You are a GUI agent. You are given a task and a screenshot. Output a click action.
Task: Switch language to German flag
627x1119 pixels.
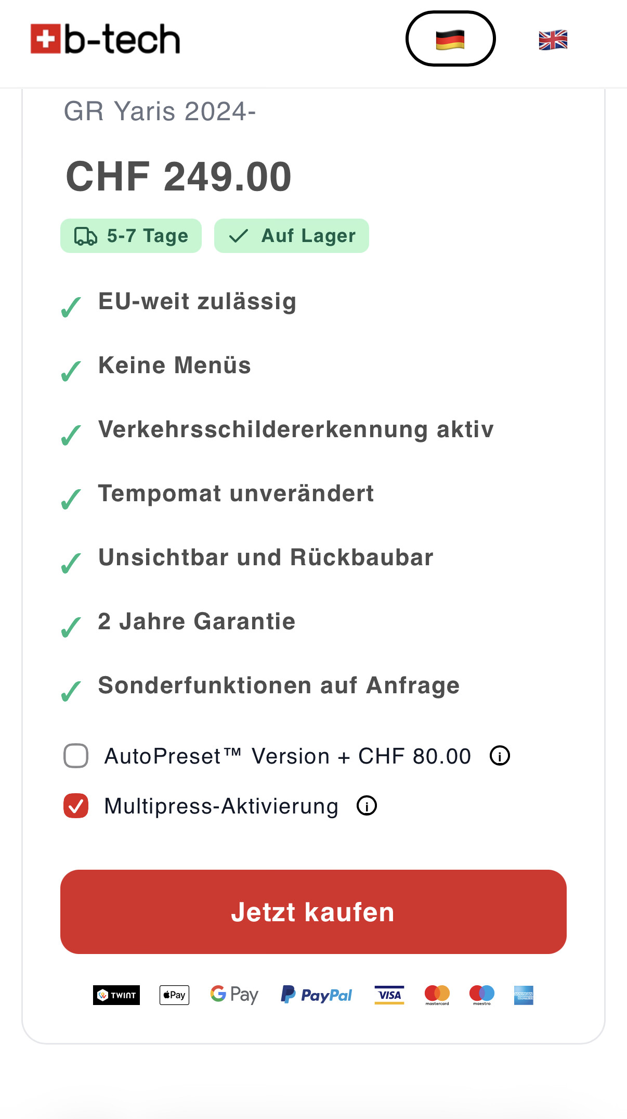point(450,39)
